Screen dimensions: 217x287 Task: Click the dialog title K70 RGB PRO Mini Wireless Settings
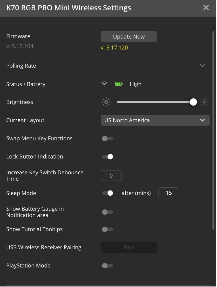(69, 8)
